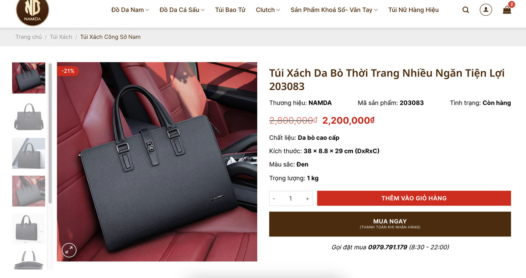Click the quantity input field
This screenshot has height=278, width=526.
[x=290, y=198]
